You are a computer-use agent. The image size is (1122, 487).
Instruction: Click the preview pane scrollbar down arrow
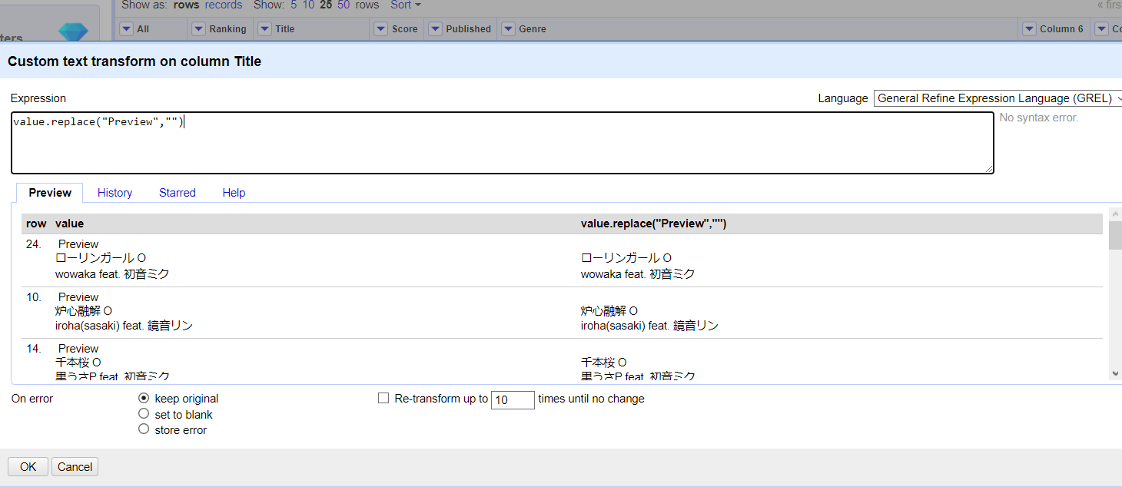(x=1115, y=373)
